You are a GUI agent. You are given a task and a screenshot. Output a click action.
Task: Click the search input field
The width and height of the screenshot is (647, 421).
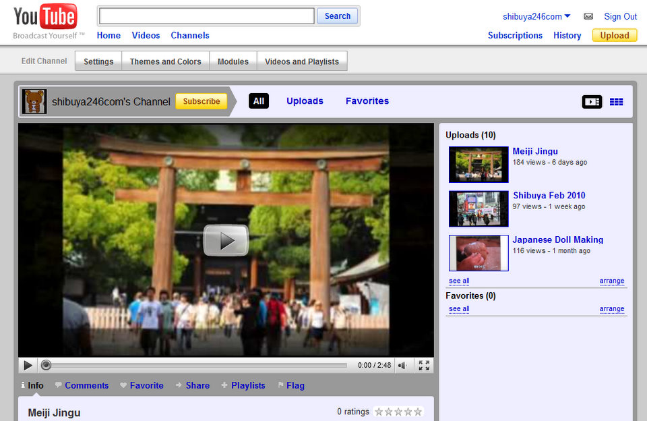(207, 16)
